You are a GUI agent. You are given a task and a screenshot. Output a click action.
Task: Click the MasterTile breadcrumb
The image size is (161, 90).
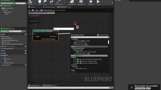(48, 10)
